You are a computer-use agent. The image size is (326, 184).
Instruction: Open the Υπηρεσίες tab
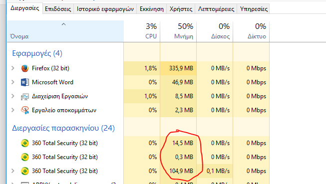[x=254, y=9]
